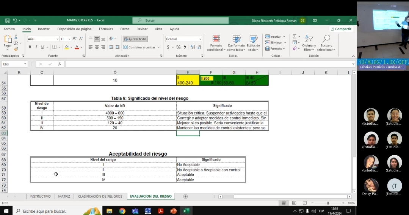Click the AutoSum sigma icon
Image resolution: width=409 pixels, height=215 pixels.
coord(295,37)
